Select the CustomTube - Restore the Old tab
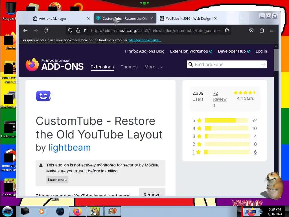 coord(125,18)
